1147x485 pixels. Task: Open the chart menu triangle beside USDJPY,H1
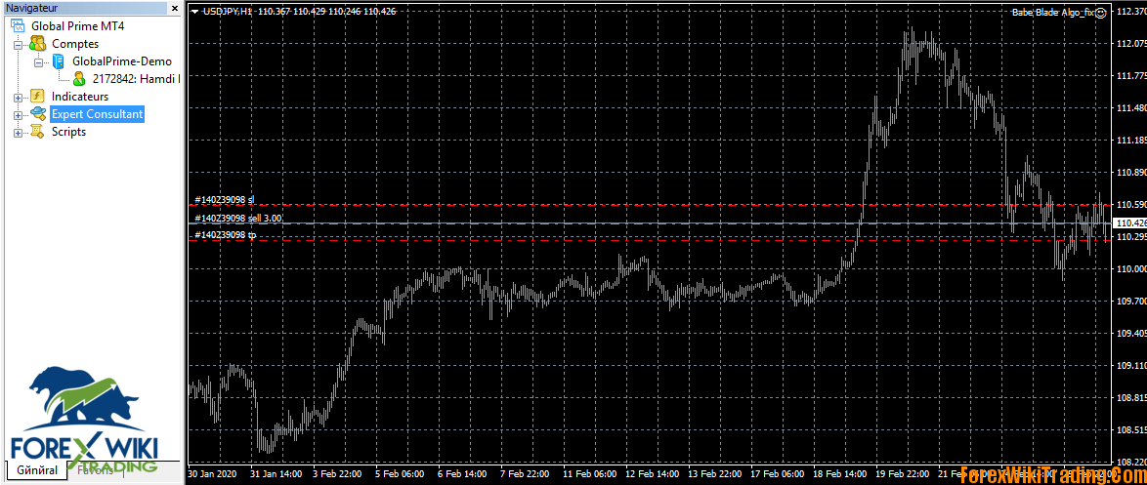coord(194,12)
